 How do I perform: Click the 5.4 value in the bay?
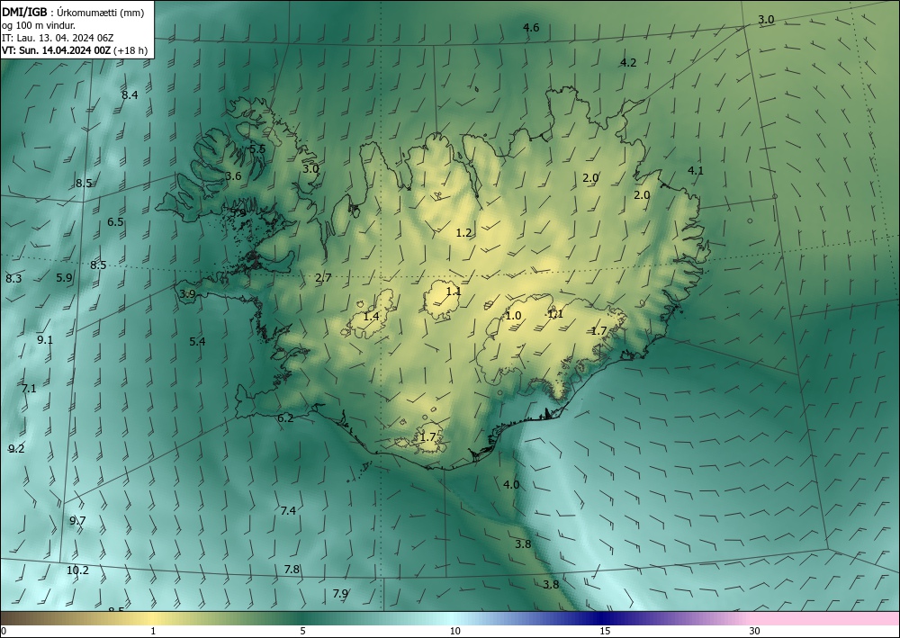[197, 341]
